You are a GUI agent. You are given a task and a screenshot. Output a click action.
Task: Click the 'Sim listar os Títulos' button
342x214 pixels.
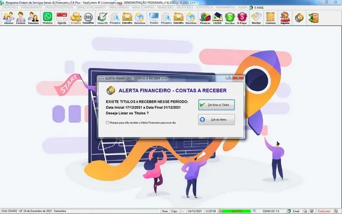[x=216, y=105]
